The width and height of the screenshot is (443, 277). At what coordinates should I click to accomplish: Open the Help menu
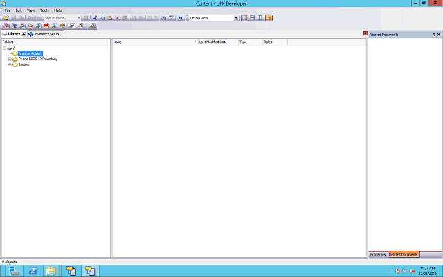click(58, 10)
